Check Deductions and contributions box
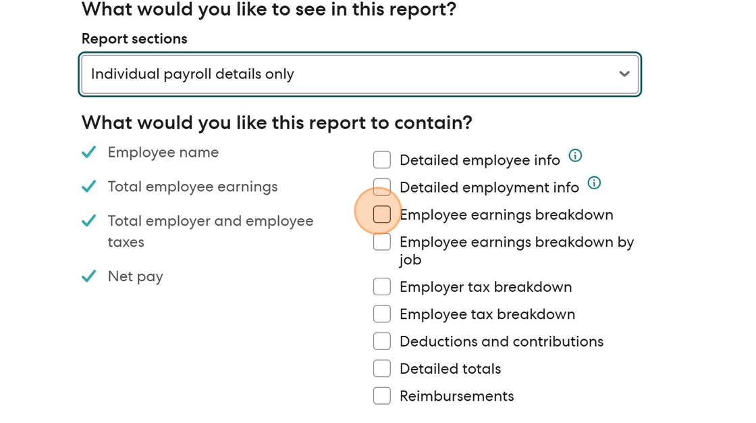The image size is (756, 423). click(382, 341)
